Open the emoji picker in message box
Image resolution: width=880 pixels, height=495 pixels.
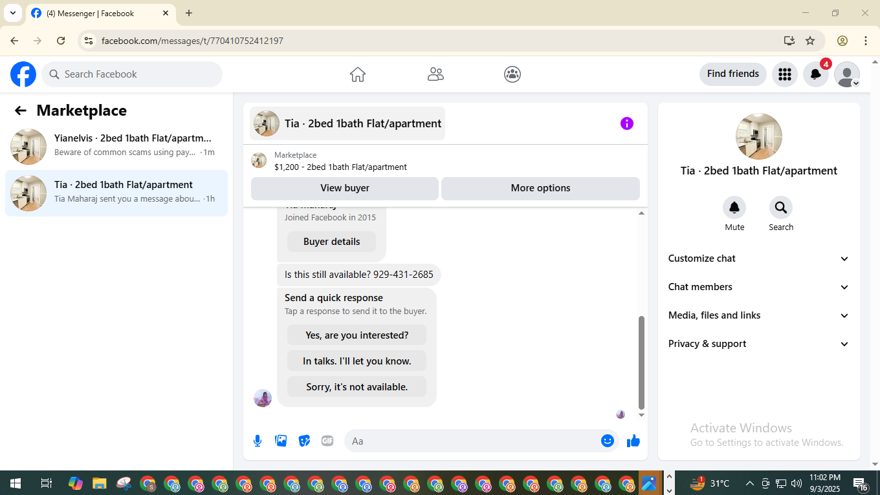point(607,441)
